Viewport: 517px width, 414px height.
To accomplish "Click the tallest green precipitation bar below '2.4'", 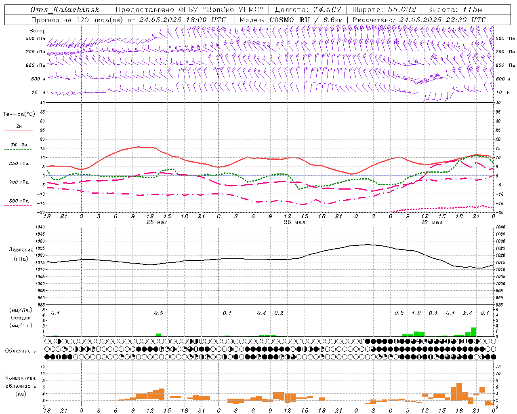I will point(473,332).
